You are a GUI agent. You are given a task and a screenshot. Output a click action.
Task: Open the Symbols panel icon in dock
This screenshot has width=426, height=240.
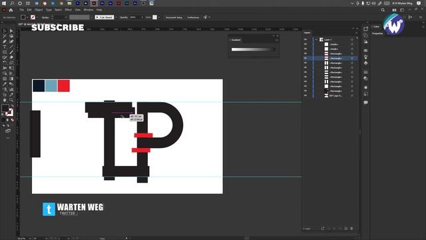pos(365,63)
